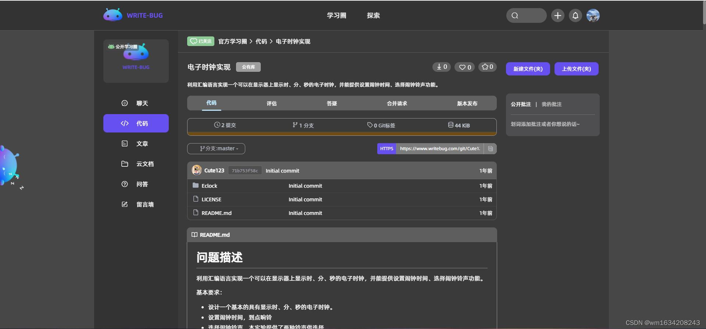Switch to the 代码 tab
This screenshot has width=706, height=329.
211,103
